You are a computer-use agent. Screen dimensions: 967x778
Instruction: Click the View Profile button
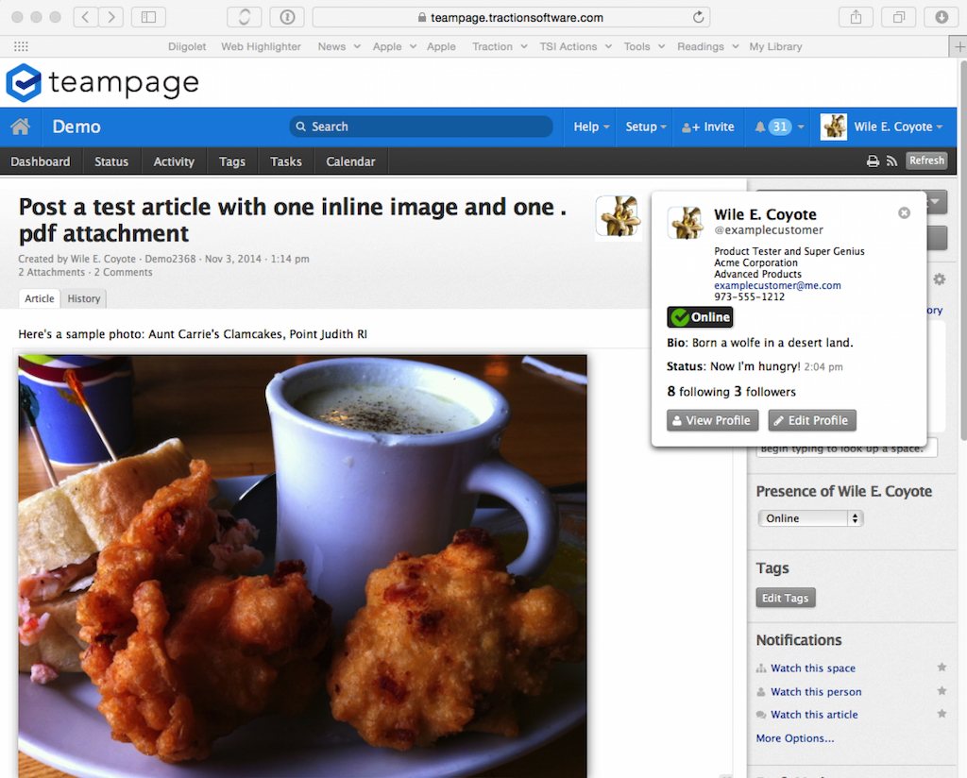[712, 420]
